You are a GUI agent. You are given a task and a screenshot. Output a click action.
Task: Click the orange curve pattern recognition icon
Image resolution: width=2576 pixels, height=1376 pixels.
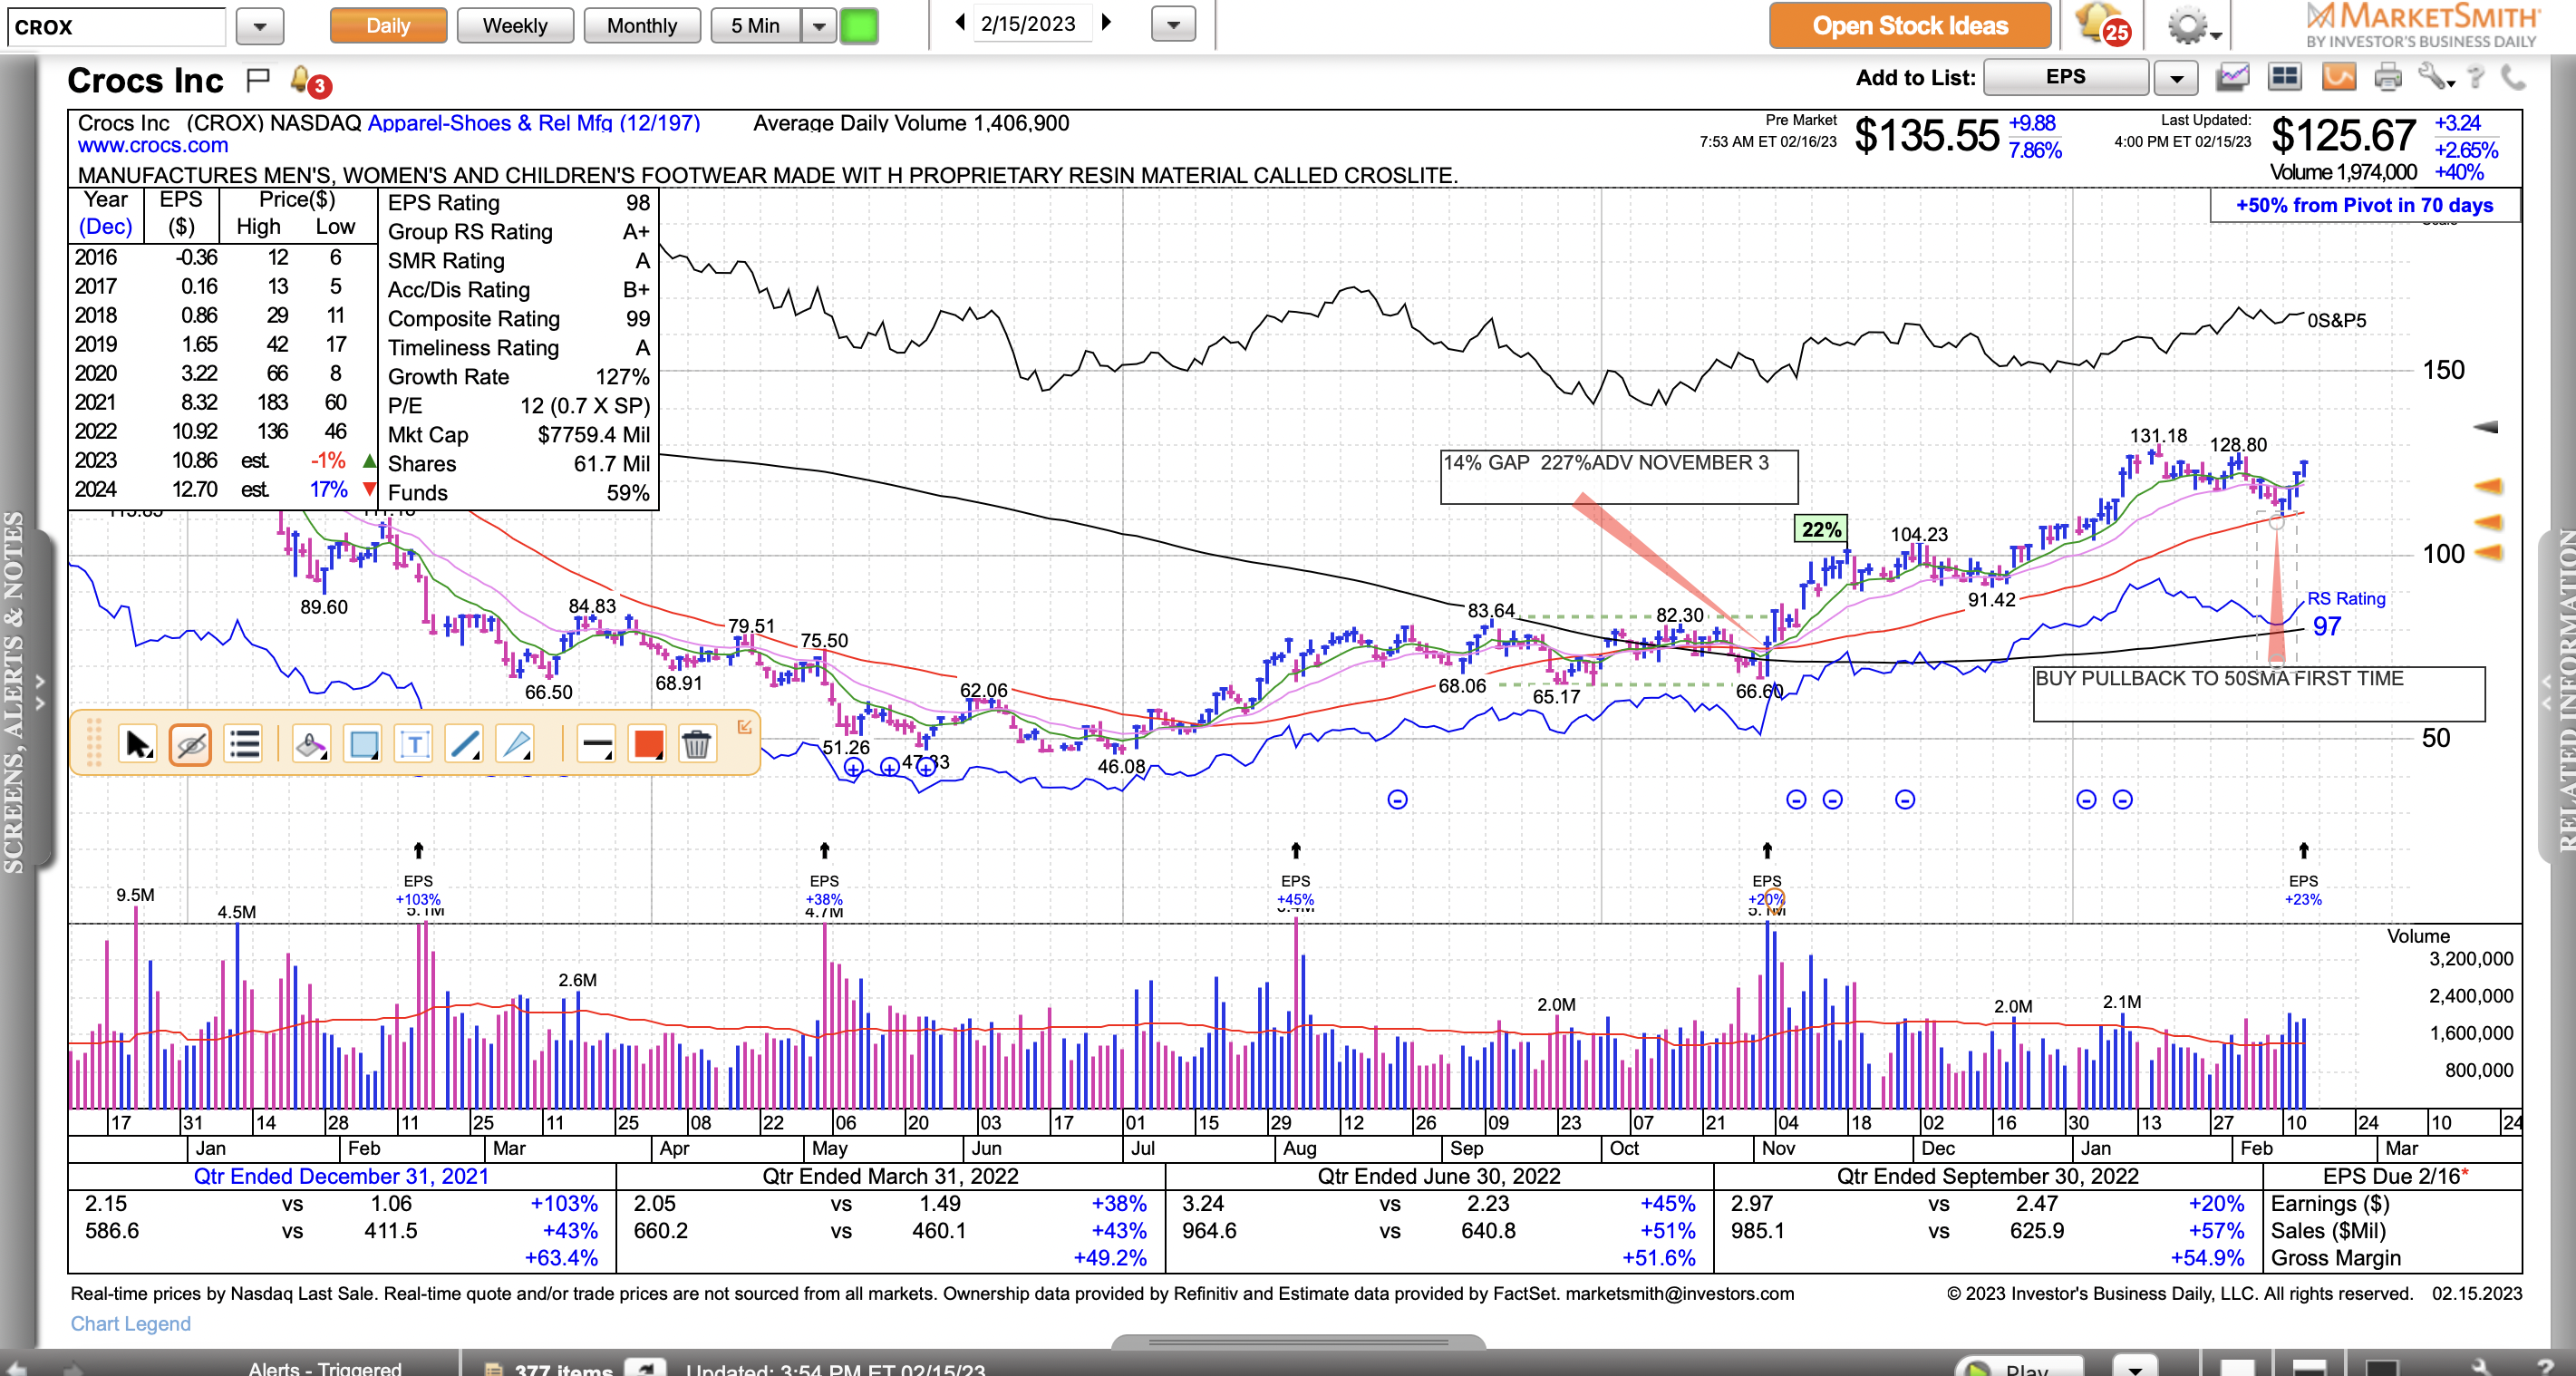(x=2339, y=77)
